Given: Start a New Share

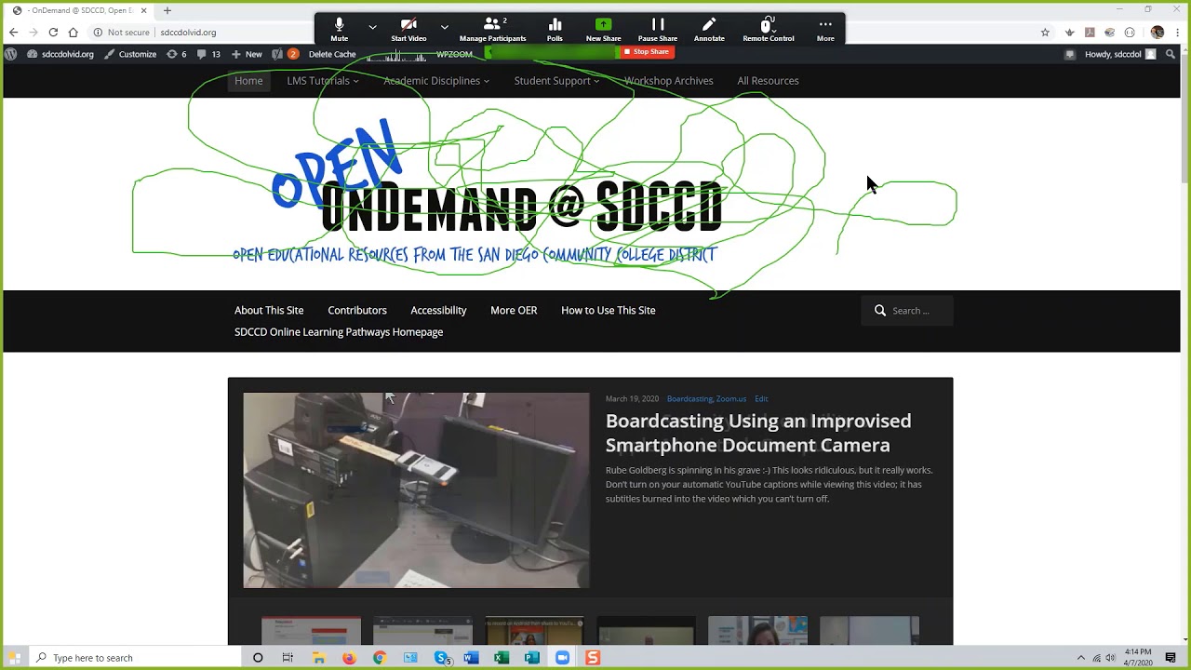Looking at the screenshot, I should click(603, 29).
